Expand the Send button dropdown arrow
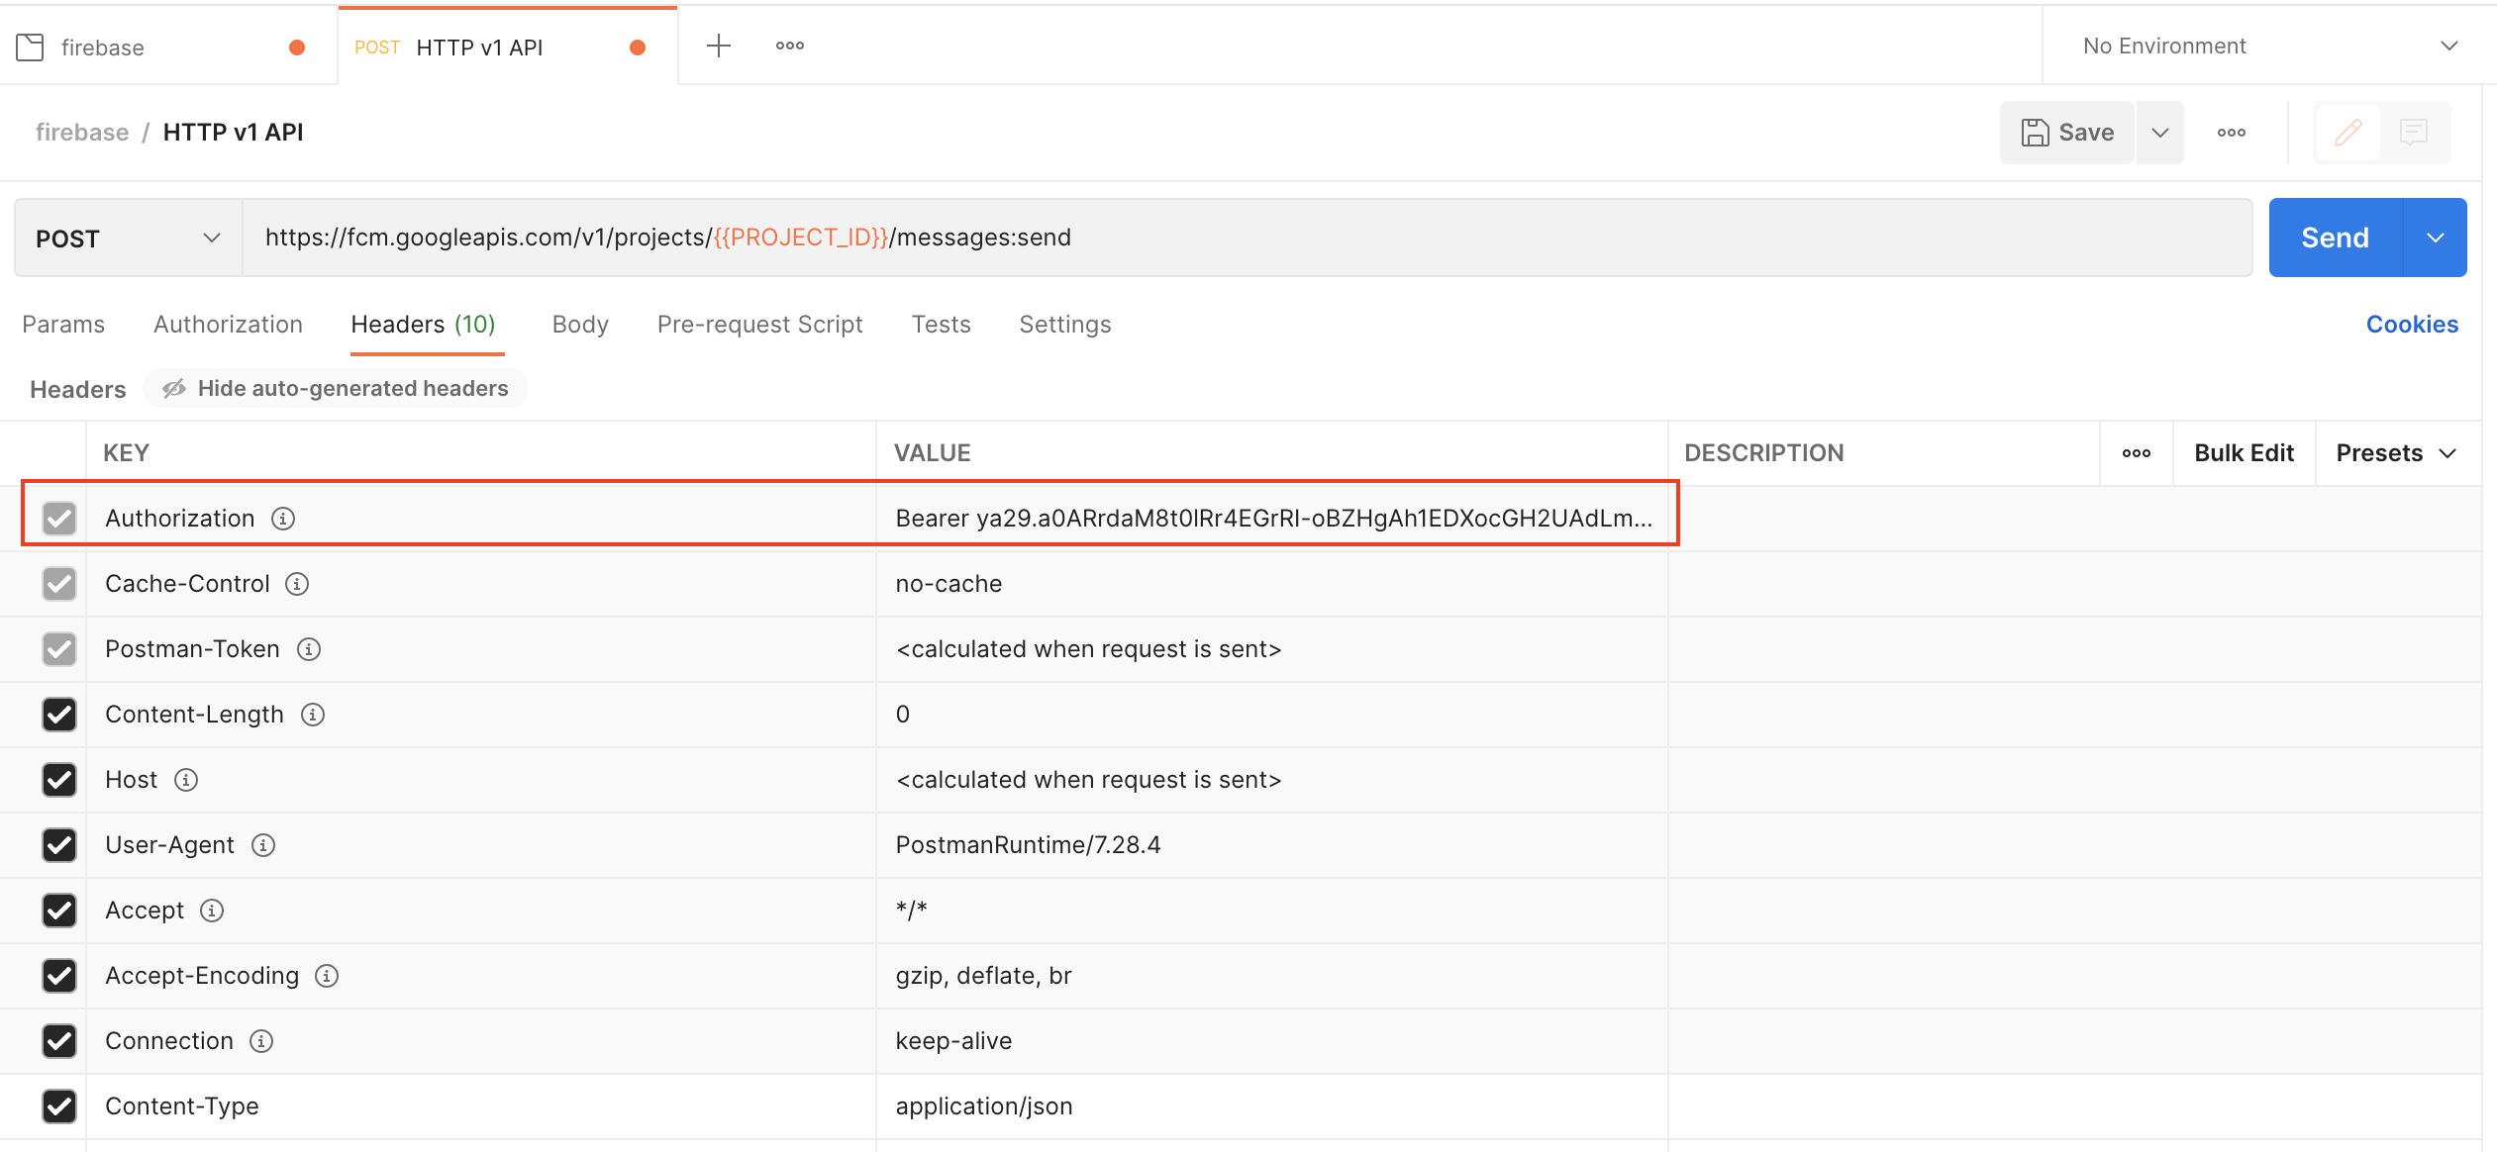The width and height of the screenshot is (2497, 1152). [x=2435, y=238]
